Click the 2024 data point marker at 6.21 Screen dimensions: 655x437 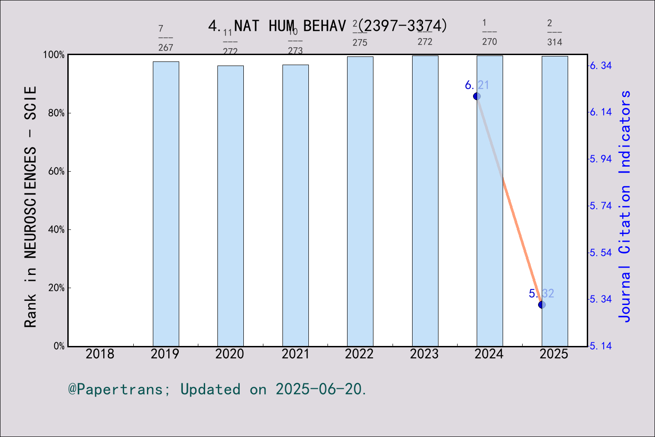(x=477, y=96)
